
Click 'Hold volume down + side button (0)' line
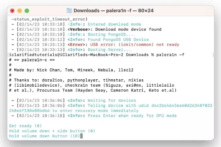pyautogui.click(x=52, y=131)
